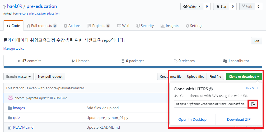This screenshot has width=266, height=135.
Task: Open the Branch: master dropdown
Action: [18, 77]
